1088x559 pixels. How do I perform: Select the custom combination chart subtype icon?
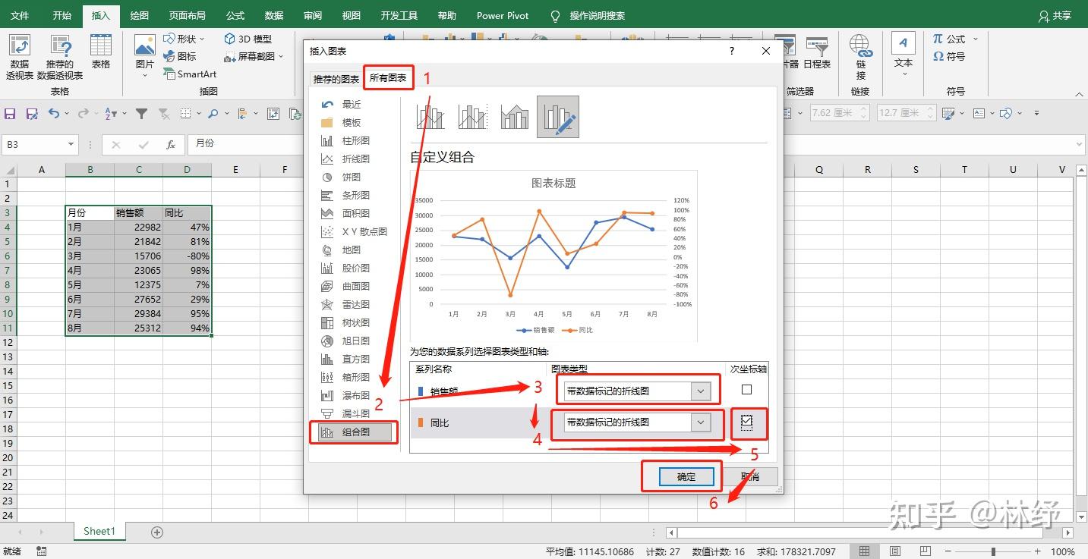tap(558, 117)
